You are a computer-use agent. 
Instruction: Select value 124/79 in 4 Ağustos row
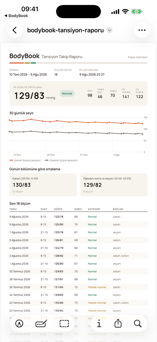[59, 248]
